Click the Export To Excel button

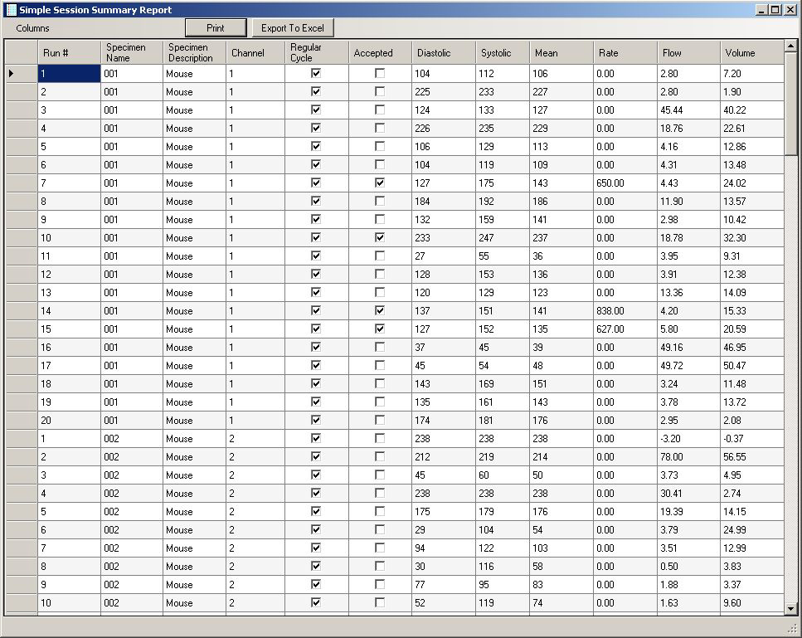pos(292,28)
